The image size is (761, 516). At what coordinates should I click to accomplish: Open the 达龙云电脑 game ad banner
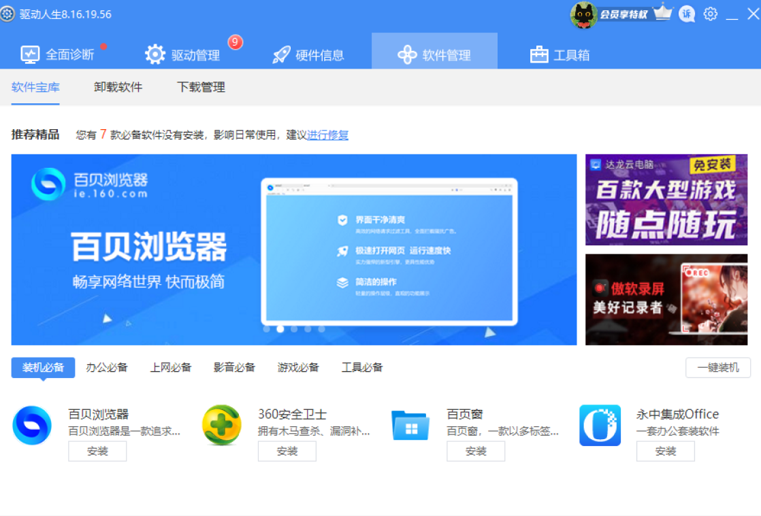click(666, 200)
